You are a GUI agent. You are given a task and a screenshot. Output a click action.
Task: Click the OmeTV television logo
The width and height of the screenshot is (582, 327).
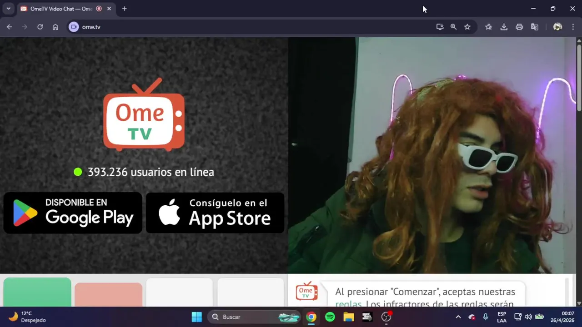pyautogui.click(x=144, y=114)
